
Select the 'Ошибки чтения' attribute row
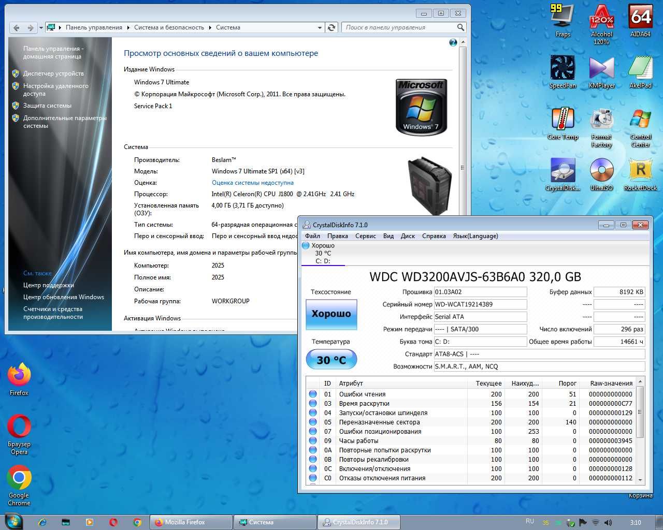pos(471,394)
